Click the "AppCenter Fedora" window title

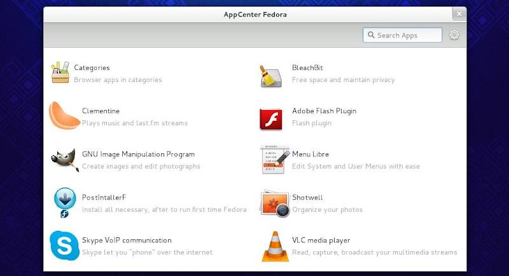255,15
